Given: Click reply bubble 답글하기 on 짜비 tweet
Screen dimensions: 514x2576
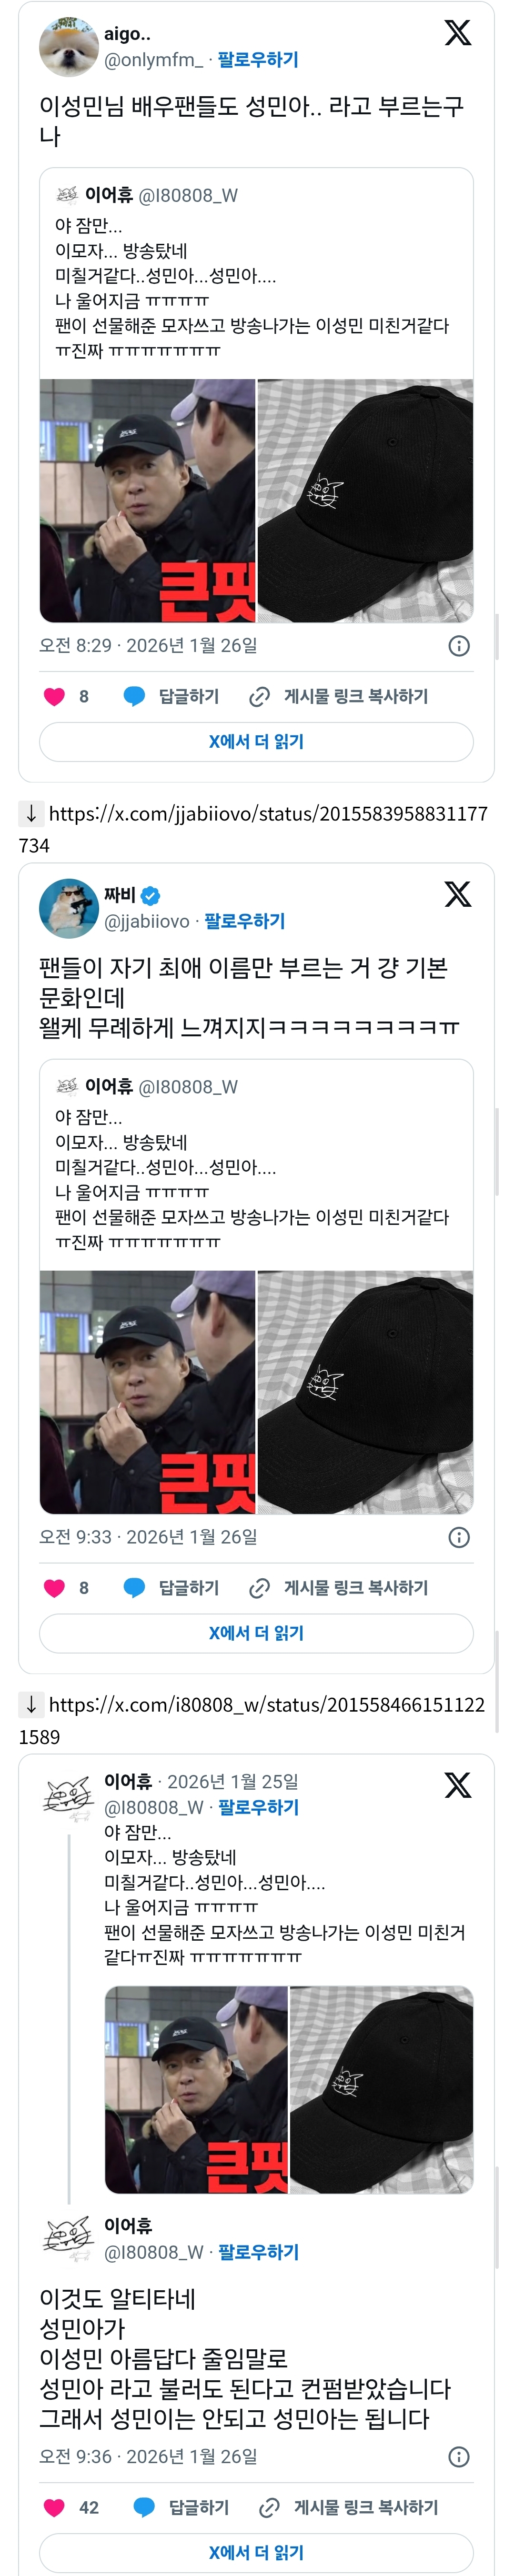Looking at the screenshot, I should click(171, 1588).
